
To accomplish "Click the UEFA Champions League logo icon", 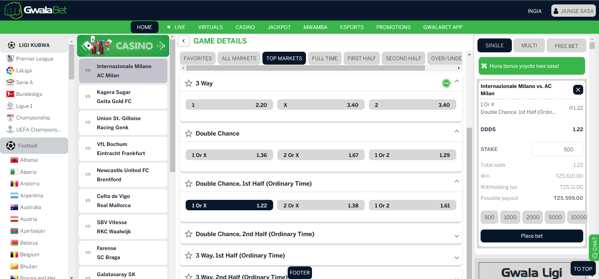I will 10,130.
